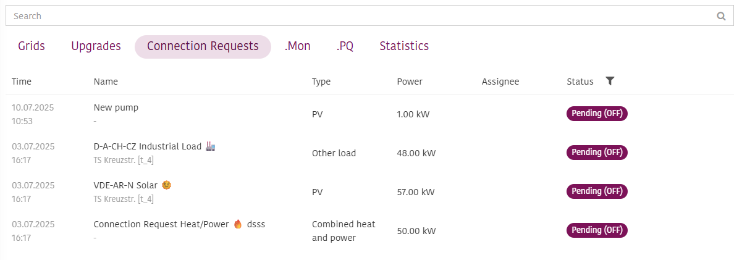Click the timestamp in VDE-AR-N Solar row
The height and width of the screenshot is (260, 742).
click(x=33, y=192)
